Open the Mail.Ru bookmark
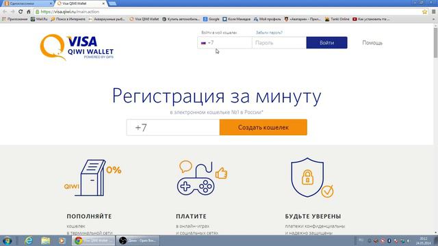The image size is (438, 246). 39,19
